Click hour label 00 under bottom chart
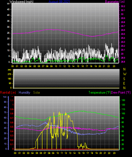The width and height of the screenshot is (132, 157). [x=15, y=153]
